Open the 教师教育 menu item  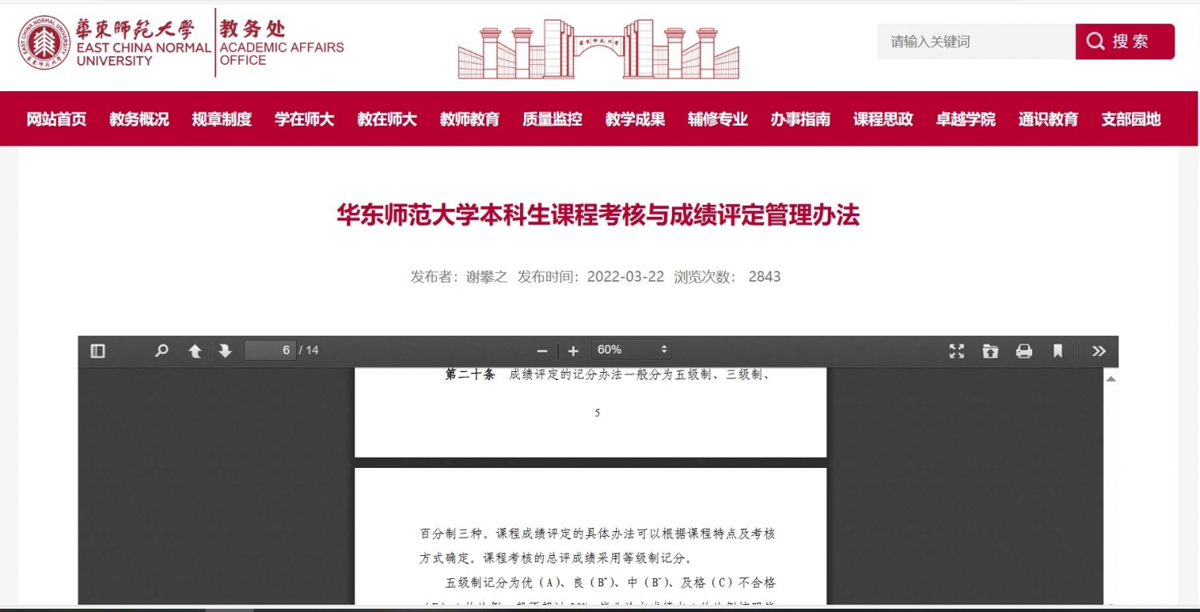point(470,119)
